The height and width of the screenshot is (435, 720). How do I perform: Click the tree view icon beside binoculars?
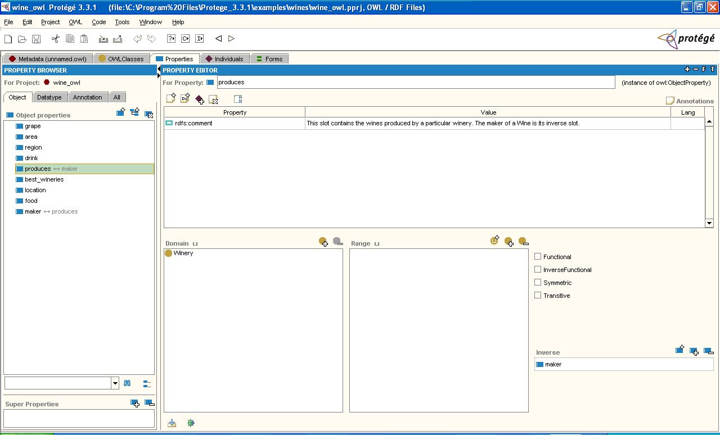[x=147, y=384]
